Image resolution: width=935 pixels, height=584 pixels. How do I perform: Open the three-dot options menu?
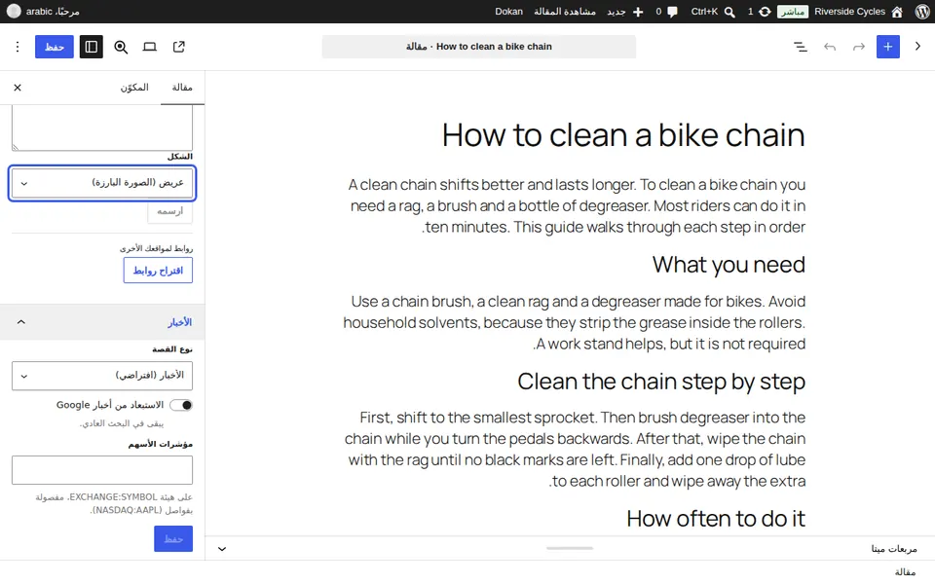[x=18, y=47]
